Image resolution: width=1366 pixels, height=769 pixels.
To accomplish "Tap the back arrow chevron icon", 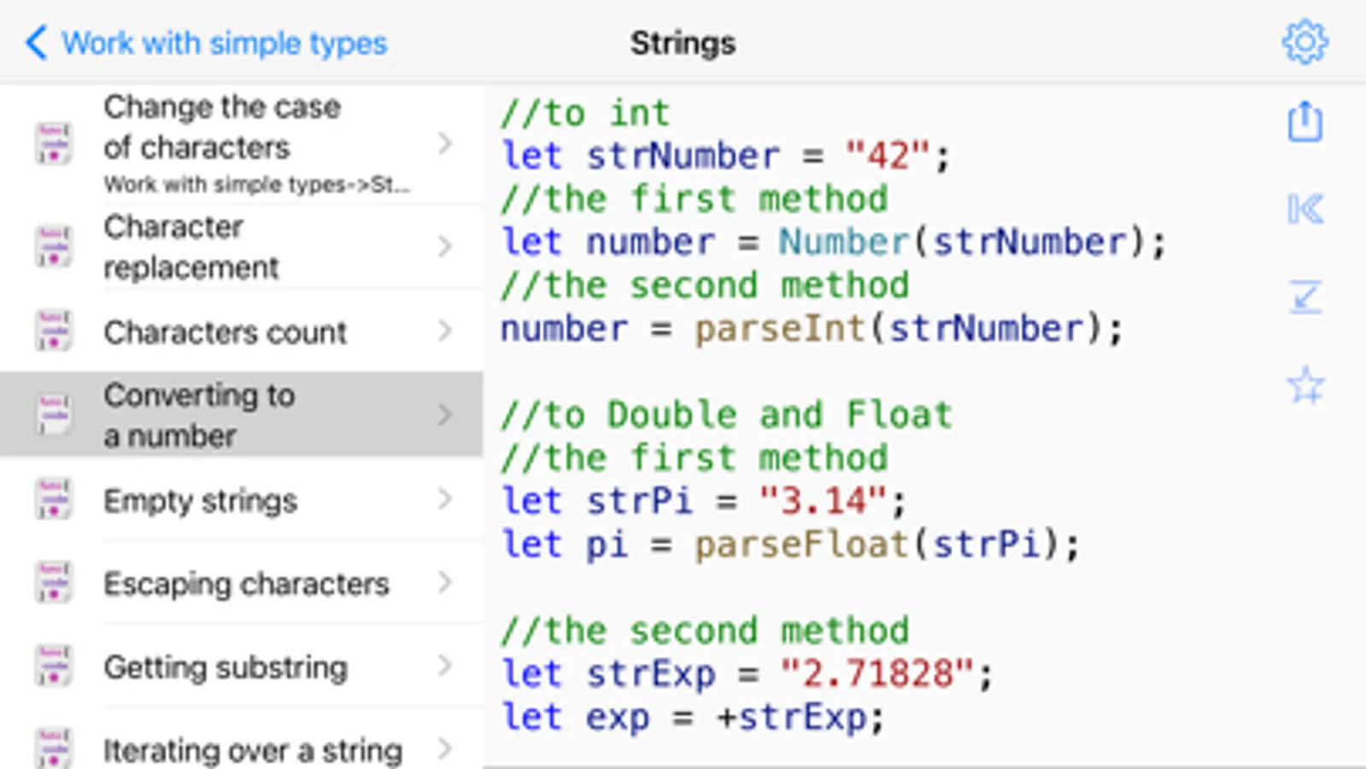I will click(x=36, y=42).
